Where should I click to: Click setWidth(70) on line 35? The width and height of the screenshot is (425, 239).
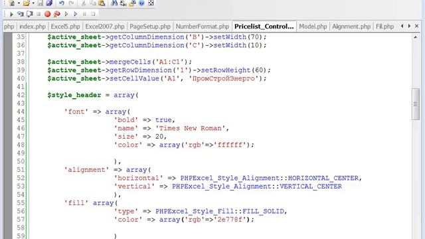click(238, 37)
